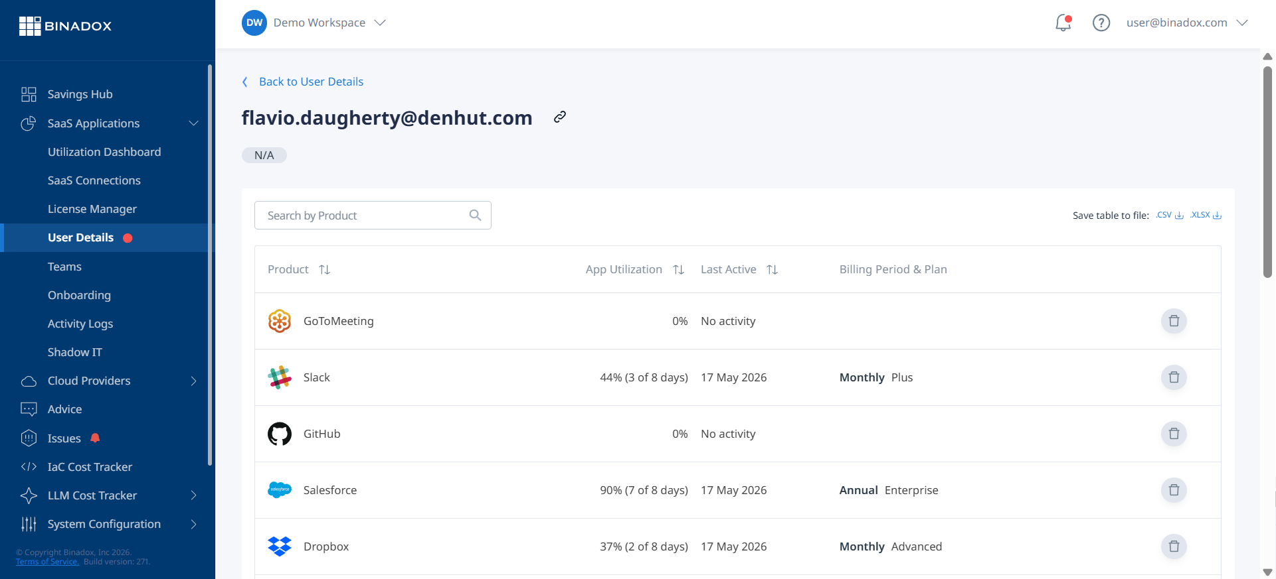Open Activity Logs
This screenshot has width=1276, height=579.
point(80,324)
